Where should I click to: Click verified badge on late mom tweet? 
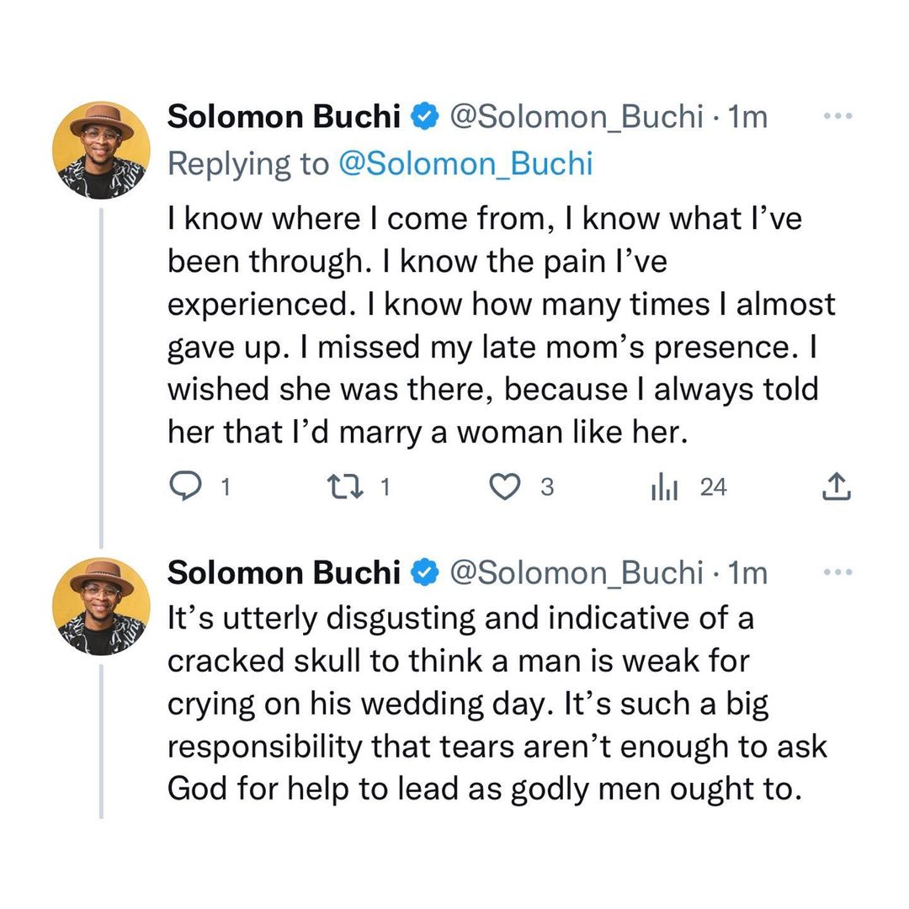[x=425, y=118]
